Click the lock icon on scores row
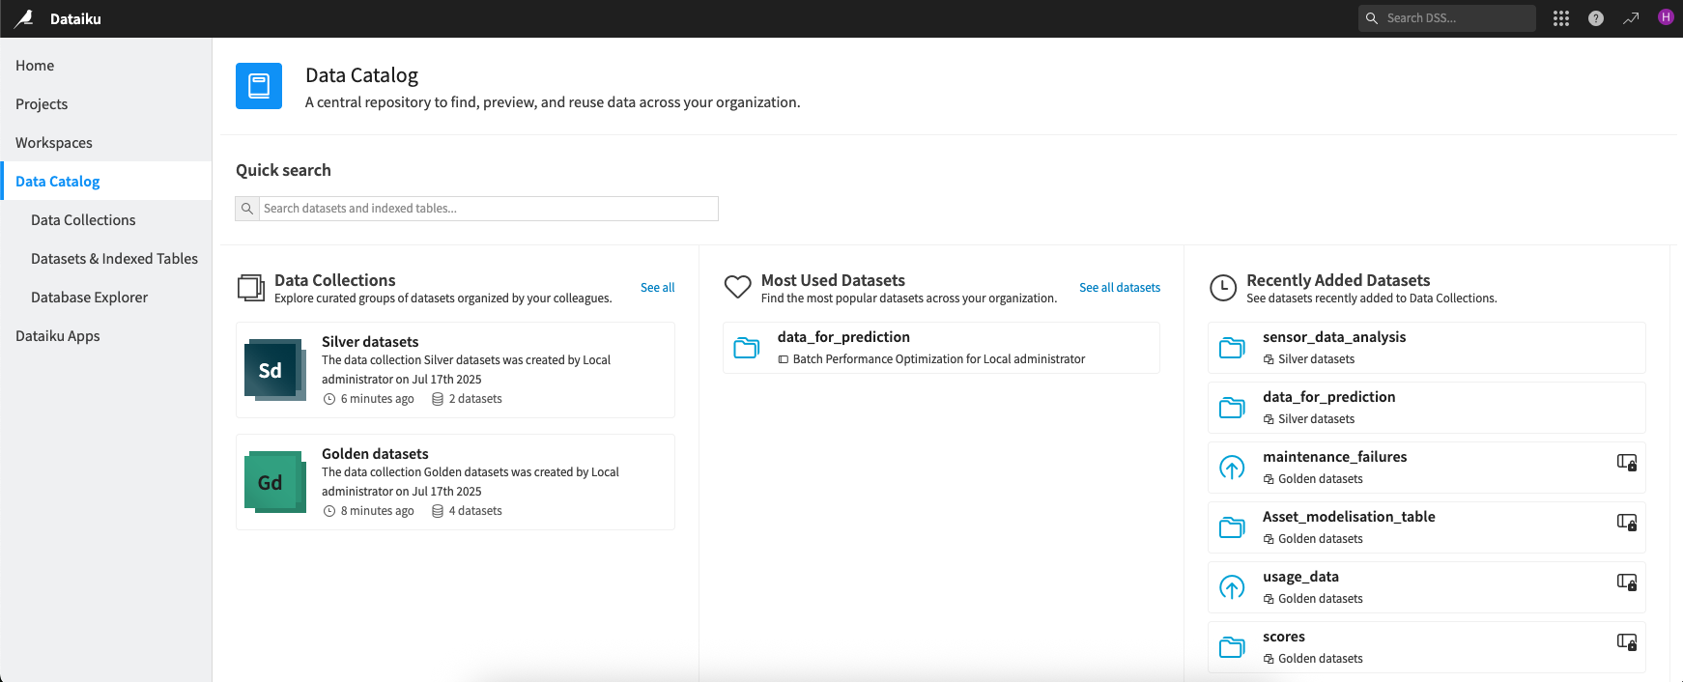The image size is (1683, 682). tap(1627, 642)
